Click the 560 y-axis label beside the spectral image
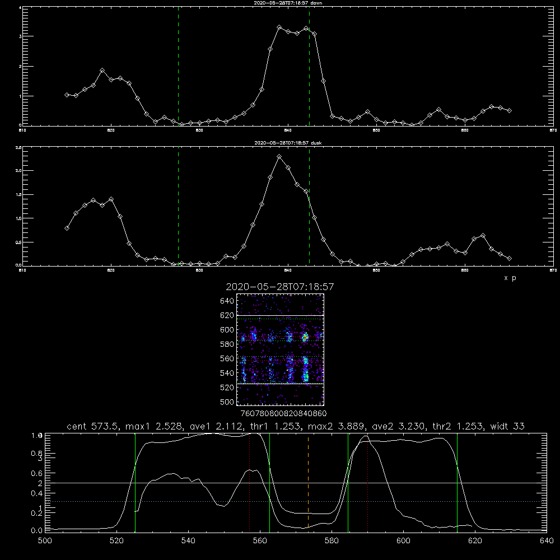 tap(227, 358)
